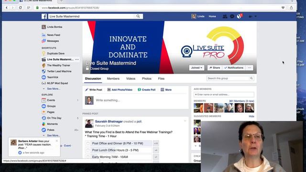Open Groups in the Explore section
Image resolution: width=306 pixels, height=172 pixels.
coord(51,106)
